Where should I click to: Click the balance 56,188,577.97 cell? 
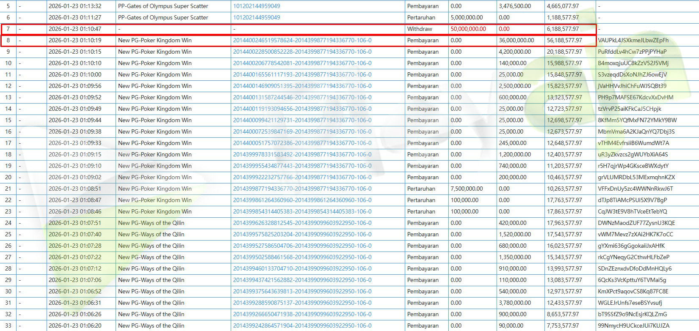tap(564, 41)
